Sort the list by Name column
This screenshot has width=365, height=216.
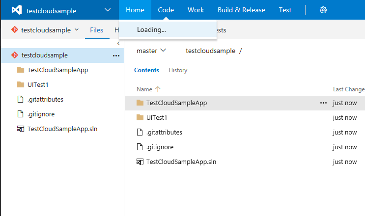click(x=144, y=89)
